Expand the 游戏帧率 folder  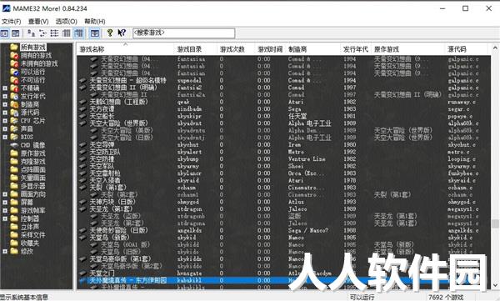coord(5,210)
